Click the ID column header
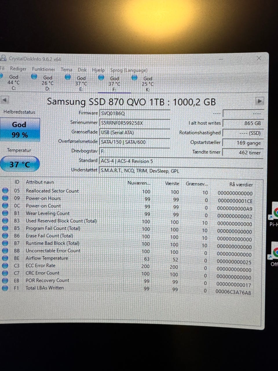Image resolution: width=278 pixels, height=371 pixels. (x=17, y=182)
